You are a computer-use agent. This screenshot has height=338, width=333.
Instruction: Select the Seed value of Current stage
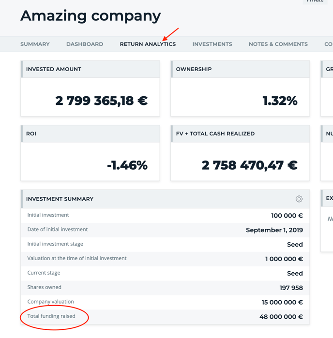click(295, 273)
